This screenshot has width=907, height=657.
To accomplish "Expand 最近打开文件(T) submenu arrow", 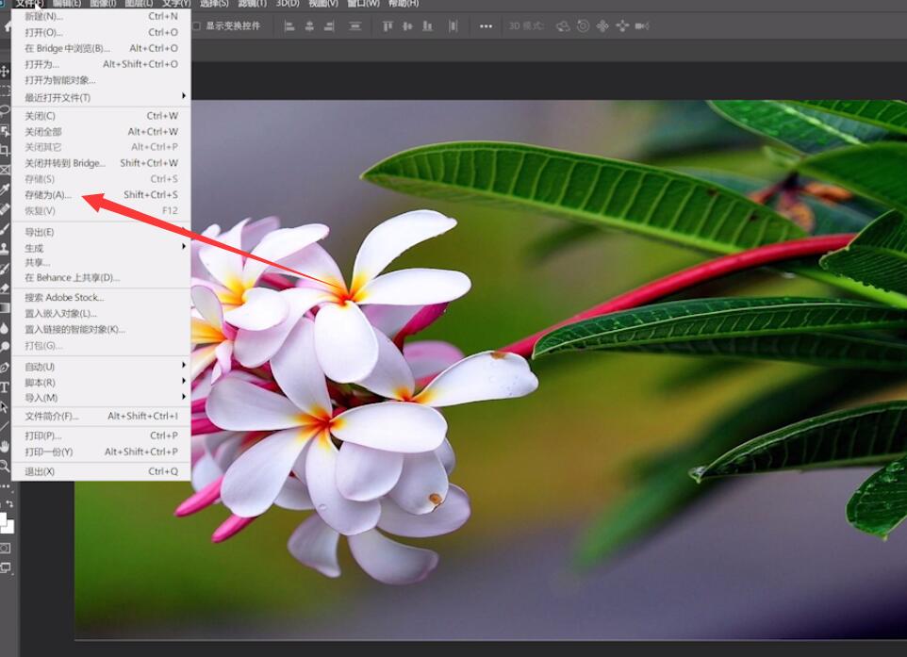I will point(183,96).
